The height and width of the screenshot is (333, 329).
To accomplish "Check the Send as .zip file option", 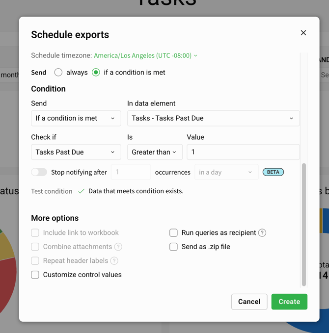I will (174, 247).
